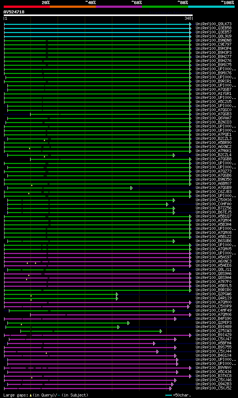
Task: Select the UniRef100_A7QGB9 label
Action: tap(213, 187)
